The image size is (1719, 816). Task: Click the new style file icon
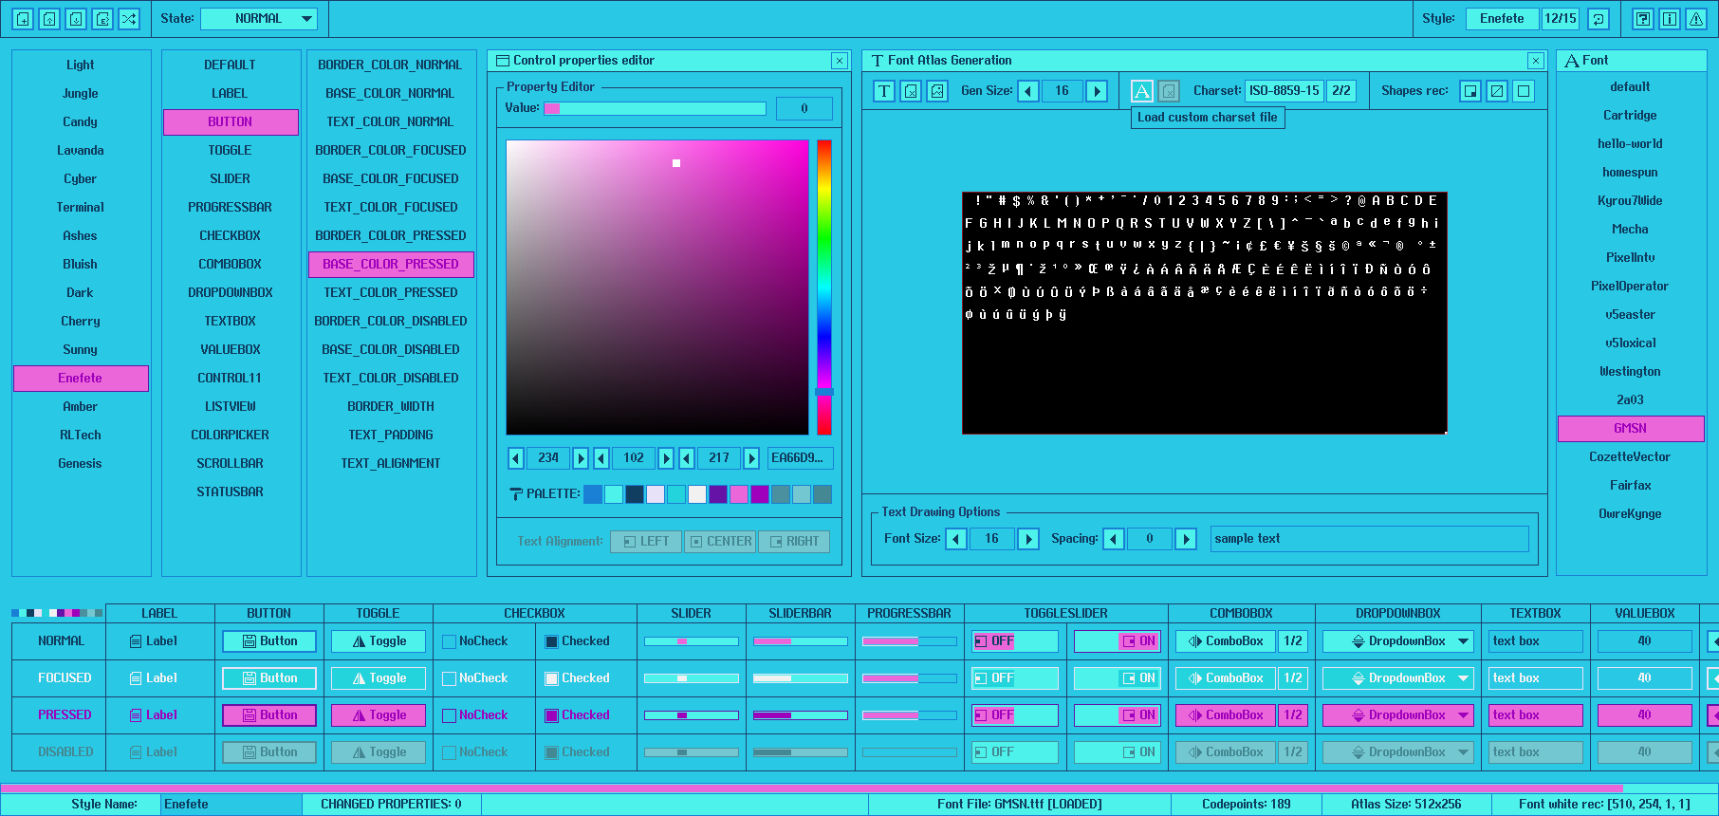point(23,19)
